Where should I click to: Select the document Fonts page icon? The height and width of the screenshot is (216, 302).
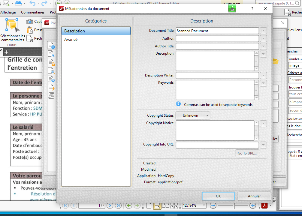pos(52,54)
